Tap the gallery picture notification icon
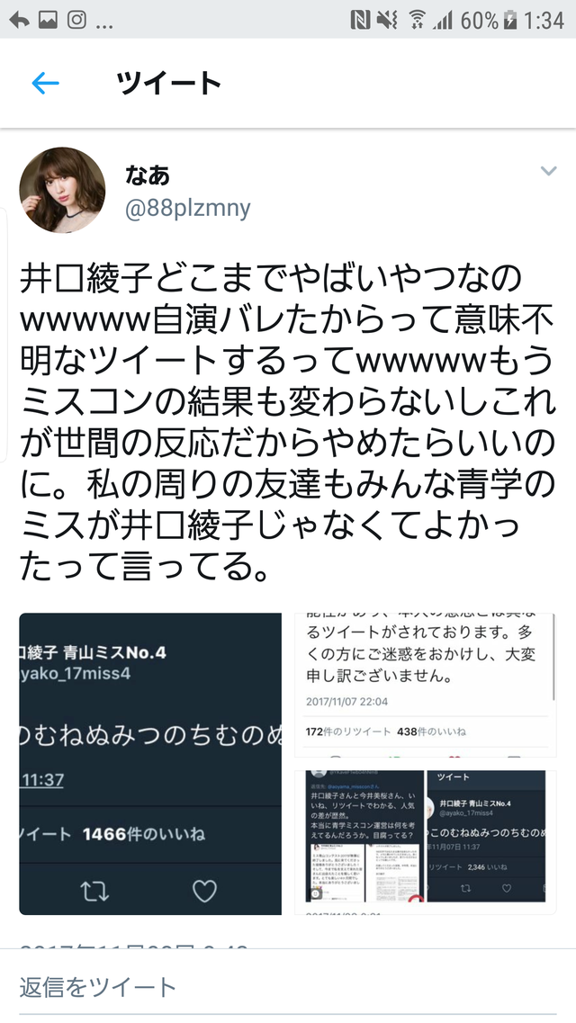Image resolution: width=576 pixels, height=1023 pixels. click(48, 21)
